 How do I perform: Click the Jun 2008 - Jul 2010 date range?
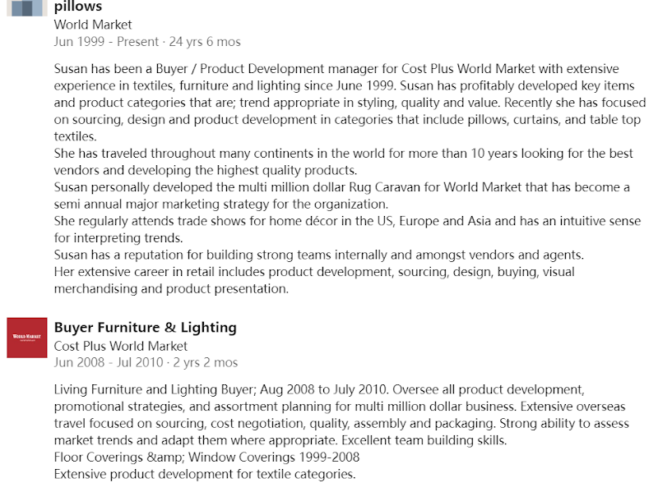[x=109, y=362]
